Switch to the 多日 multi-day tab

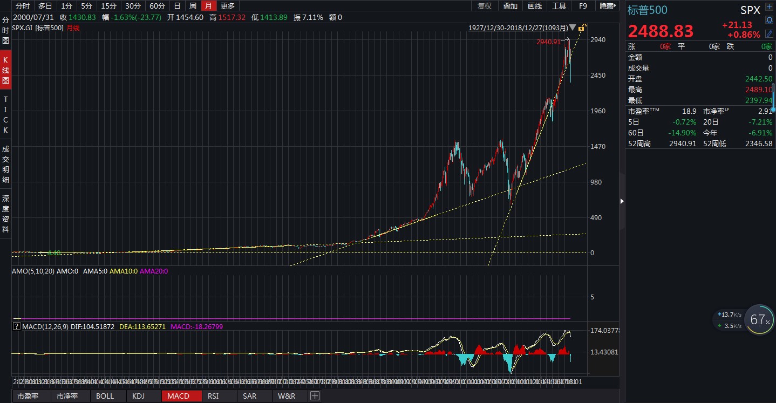point(45,6)
